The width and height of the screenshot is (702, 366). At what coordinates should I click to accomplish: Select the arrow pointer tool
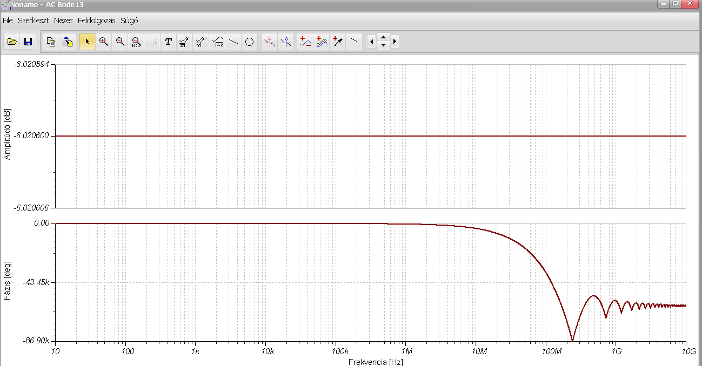87,42
